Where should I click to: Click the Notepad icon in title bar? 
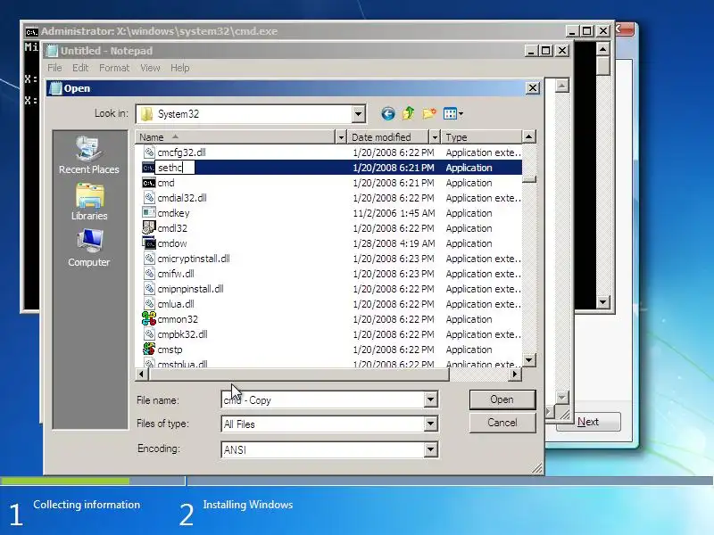click(x=53, y=51)
